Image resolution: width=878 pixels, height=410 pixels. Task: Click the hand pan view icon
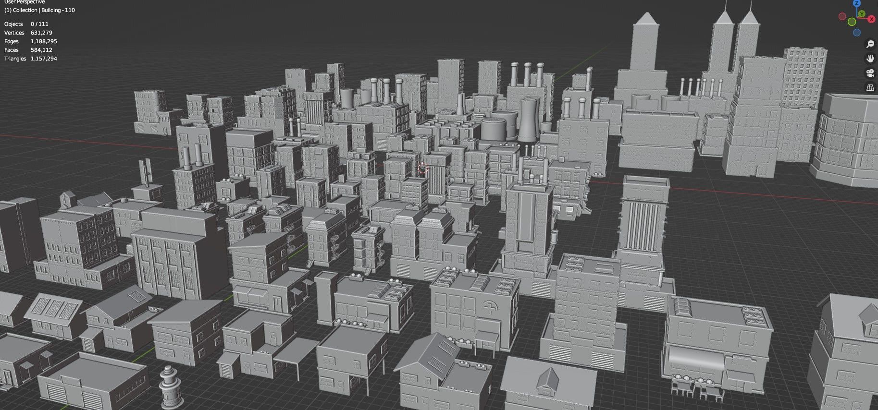click(x=870, y=59)
